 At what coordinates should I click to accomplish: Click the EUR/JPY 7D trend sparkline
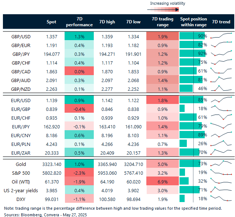pos(221,125)
